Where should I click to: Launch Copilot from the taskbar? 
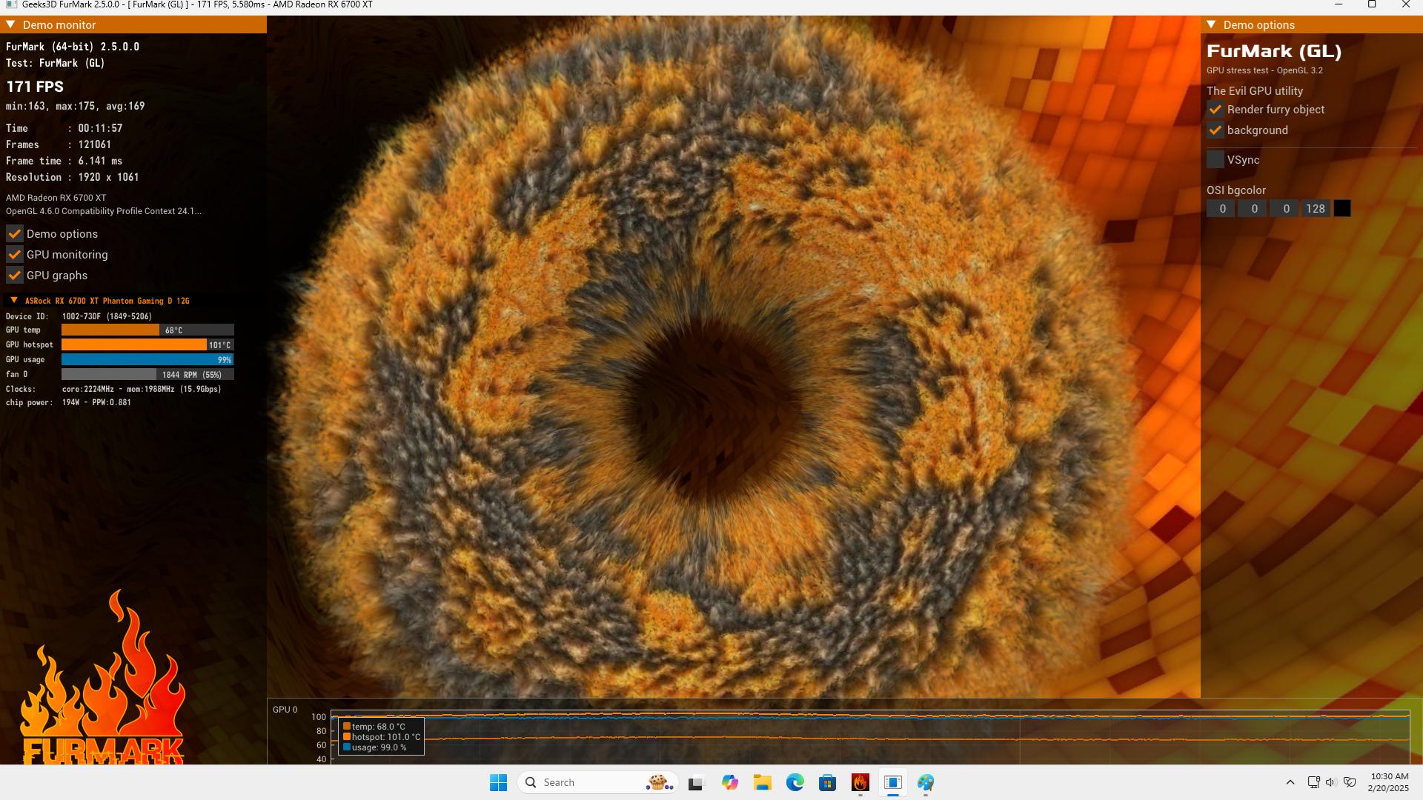click(730, 782)
